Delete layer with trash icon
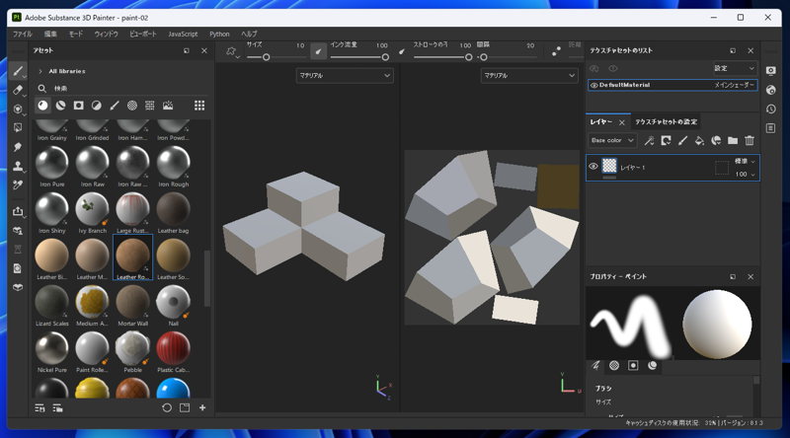The image size is (790, 438). coord(750,141)
